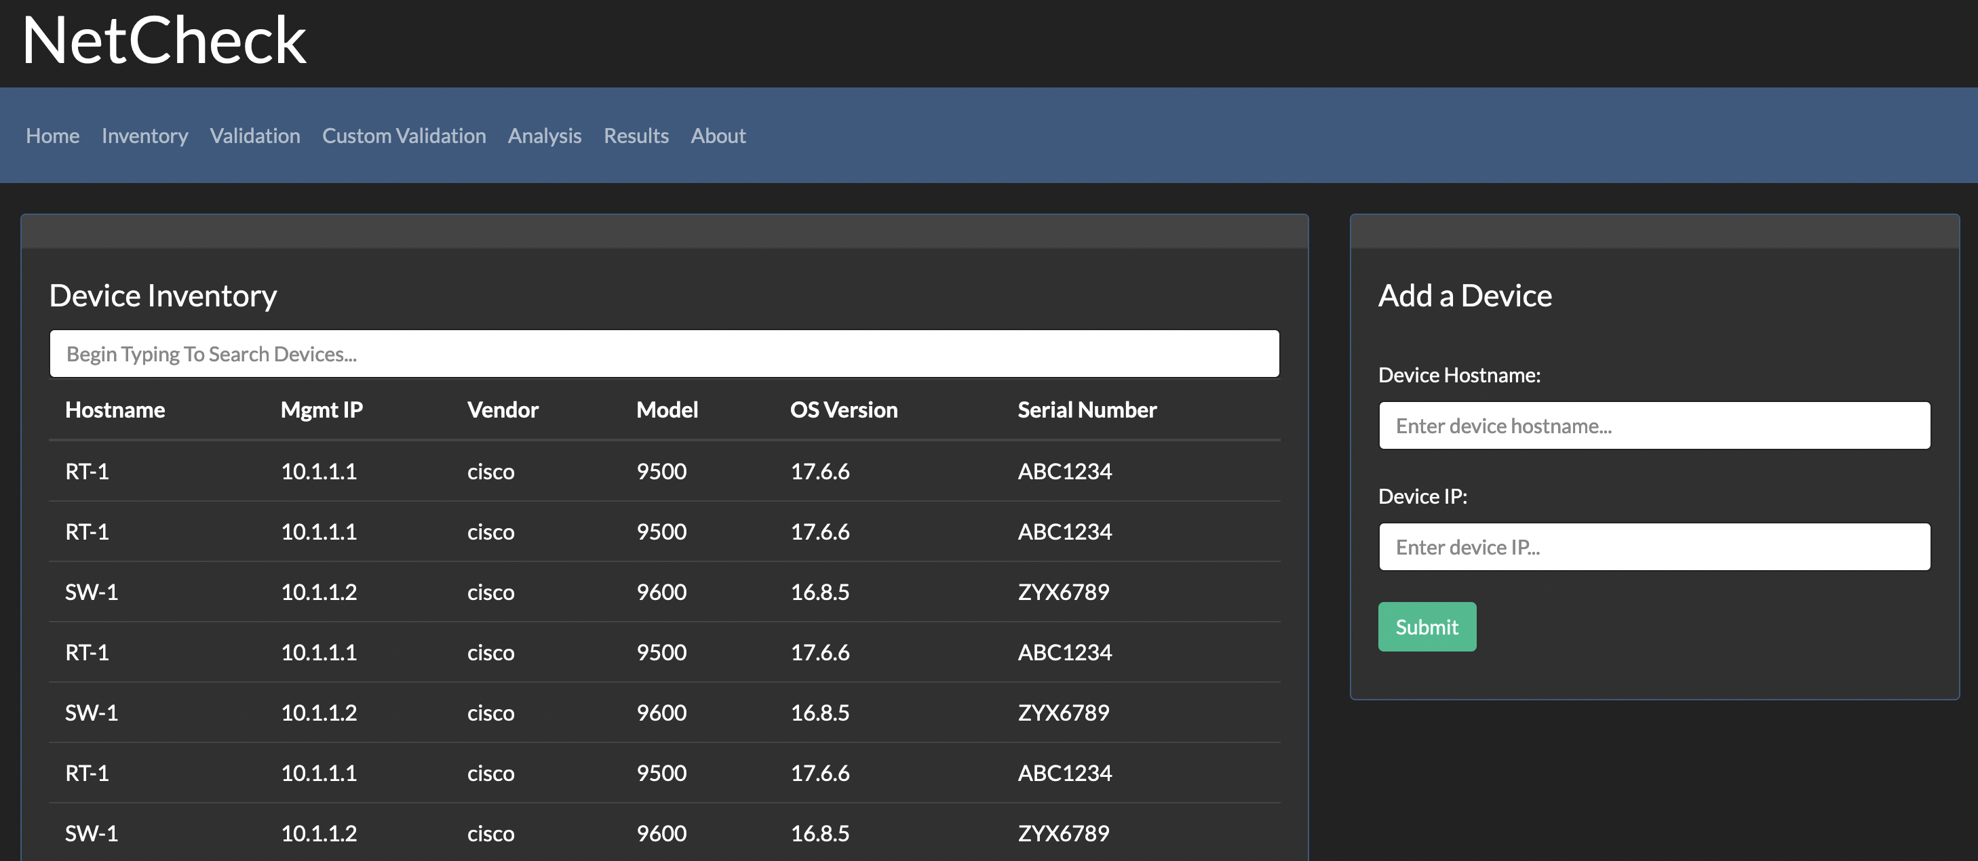Return to the Home page
The width and height of the screenshot is (1978, 861).
click(x=52, y=136)
